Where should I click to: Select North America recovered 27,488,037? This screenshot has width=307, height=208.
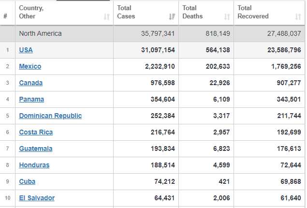click(284, 33)
